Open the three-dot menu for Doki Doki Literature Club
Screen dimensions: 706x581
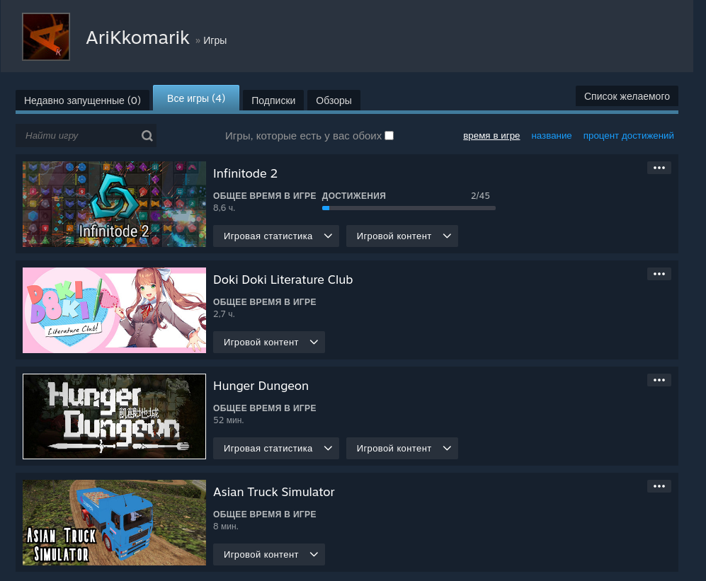tap(659, 274)
